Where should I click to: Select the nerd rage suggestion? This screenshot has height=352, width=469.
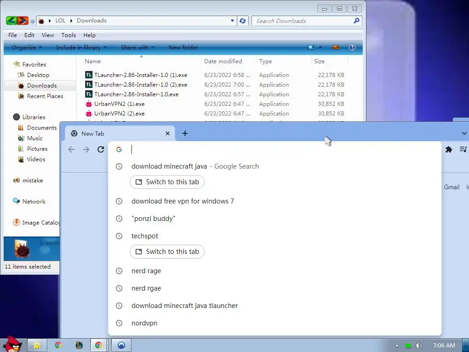[275, 271]
